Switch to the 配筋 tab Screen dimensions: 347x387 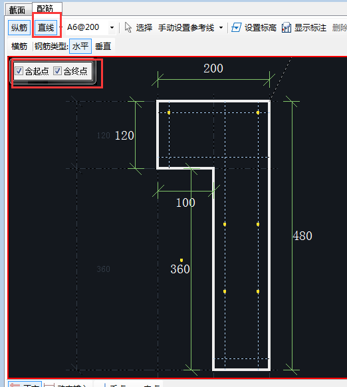45,9
